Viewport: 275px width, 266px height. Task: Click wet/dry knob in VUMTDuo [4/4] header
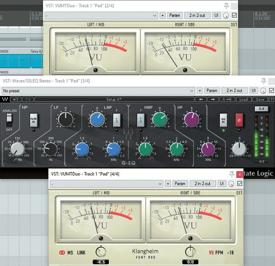pos(231,184)
